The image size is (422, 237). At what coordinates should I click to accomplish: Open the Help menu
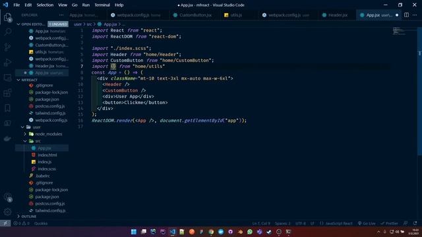coord(119,5)
